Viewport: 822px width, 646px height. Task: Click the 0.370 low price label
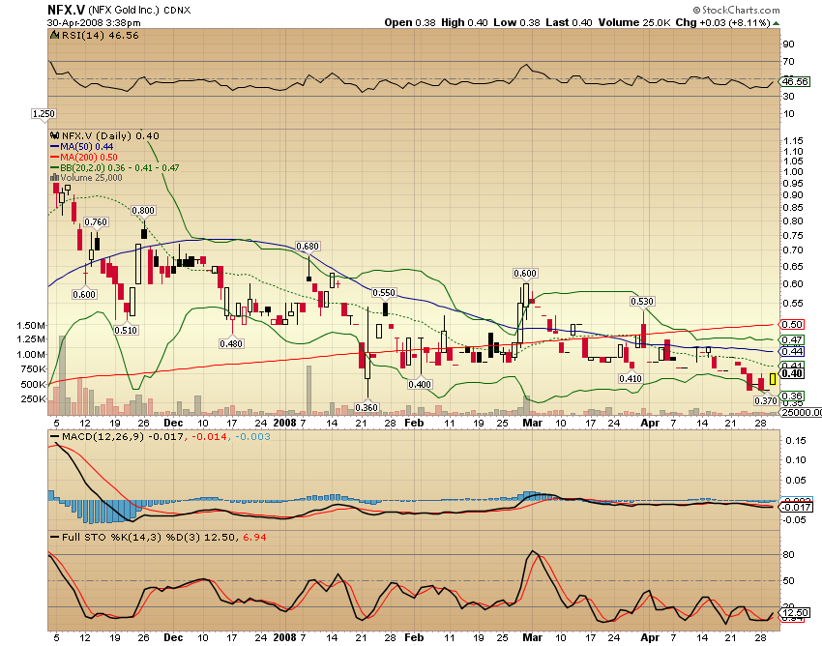tap(765, 400)
